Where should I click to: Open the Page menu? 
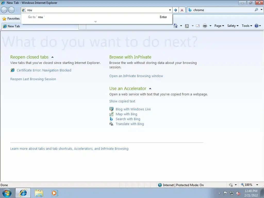(219, 26)
